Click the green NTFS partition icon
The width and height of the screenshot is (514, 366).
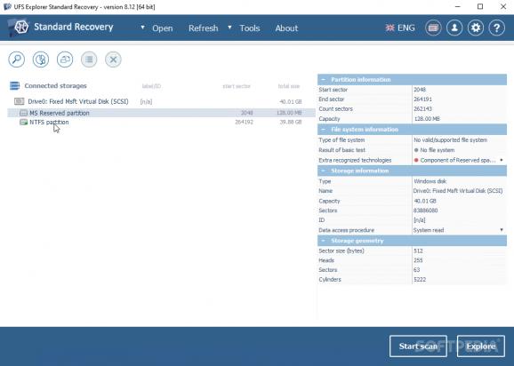pyautogui.click(x=23, y=122)
